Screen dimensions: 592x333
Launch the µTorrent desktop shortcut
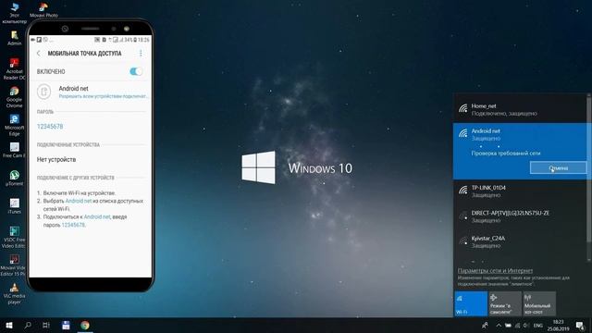15,178
